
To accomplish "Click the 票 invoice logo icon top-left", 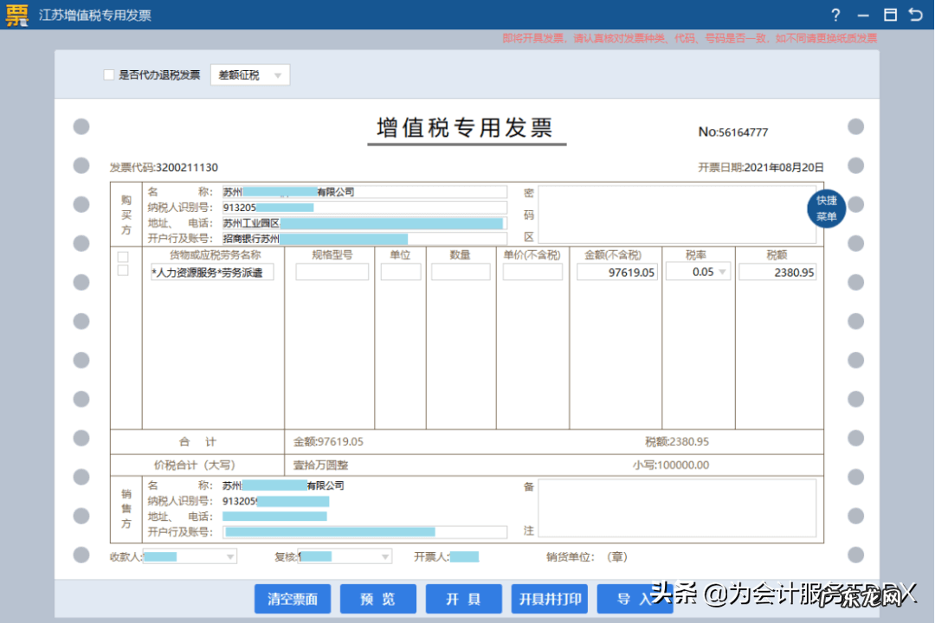I will 16,15.
